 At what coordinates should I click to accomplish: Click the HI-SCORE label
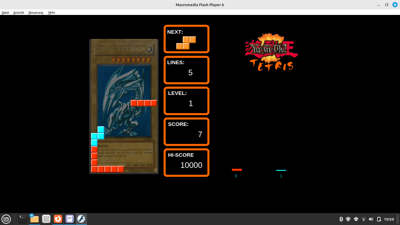click(181, 155)
